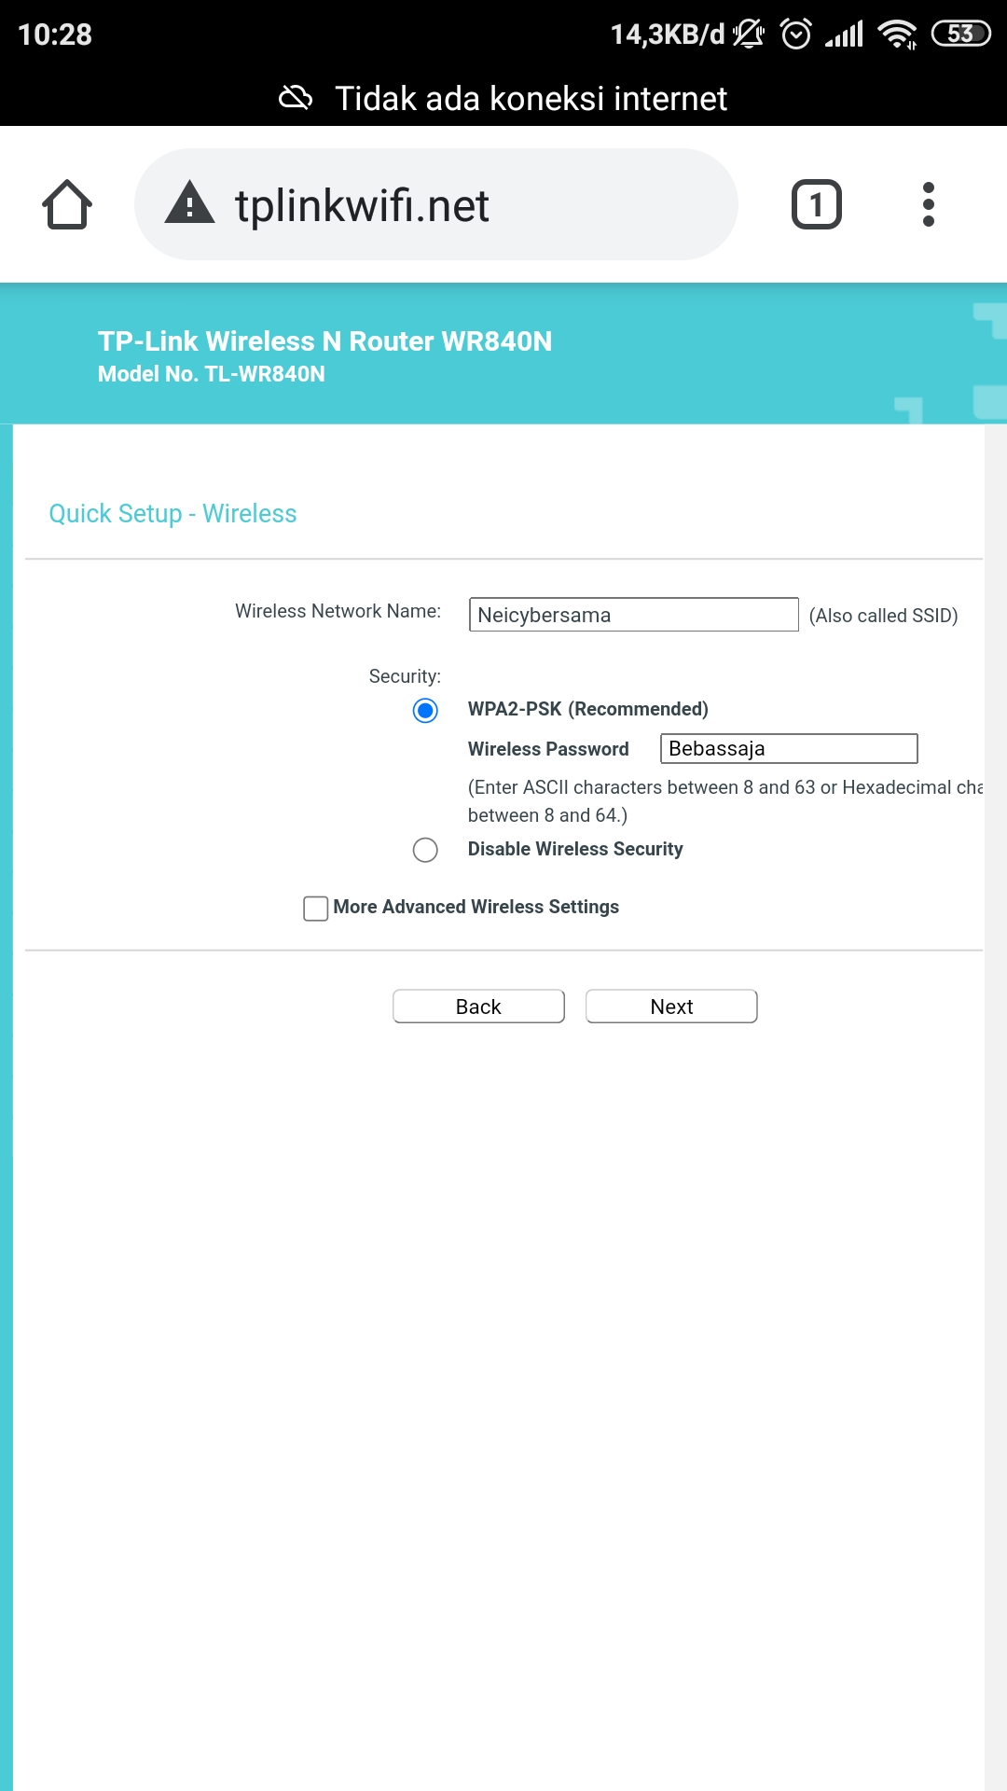Tap the Quick Setup - Wireless heading
Viewport: 1007px width, 1791px height.
coord(172,514)
